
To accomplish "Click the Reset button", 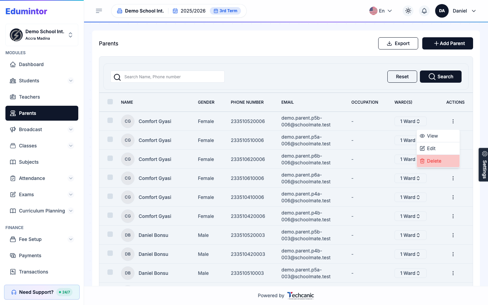I will coord(402,77).
